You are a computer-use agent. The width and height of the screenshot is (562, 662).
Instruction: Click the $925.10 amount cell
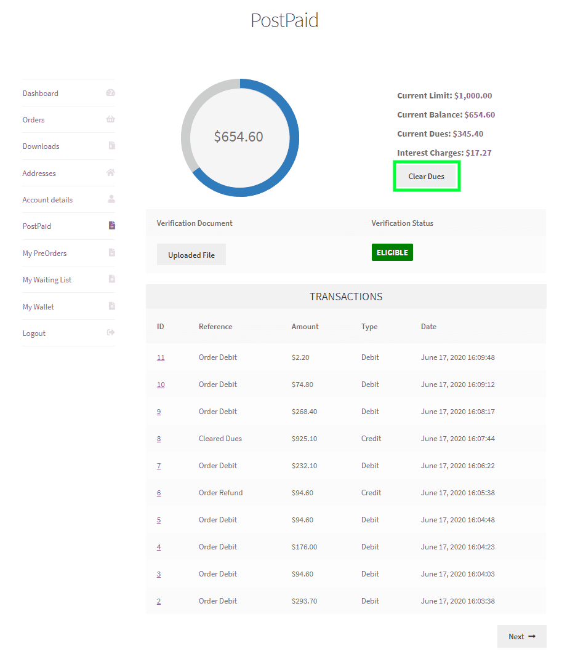pos(304,439)
